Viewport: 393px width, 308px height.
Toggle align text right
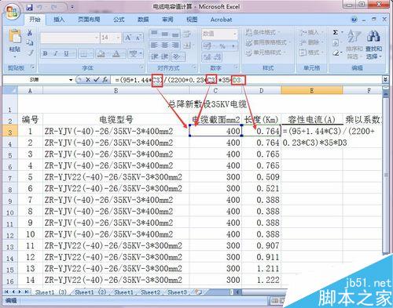(x=175, y=45)
